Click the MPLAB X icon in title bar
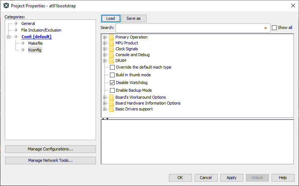Viewport: 299px width, 186px height. (6, 6)
